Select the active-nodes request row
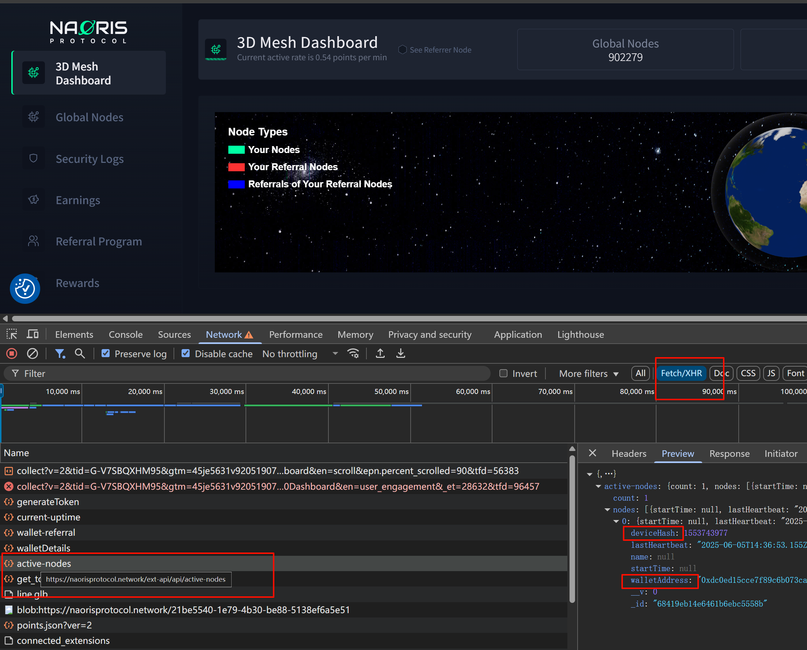The height and width of the screenshot is (650, 807). pyautogui.click(x=283, y=563)
